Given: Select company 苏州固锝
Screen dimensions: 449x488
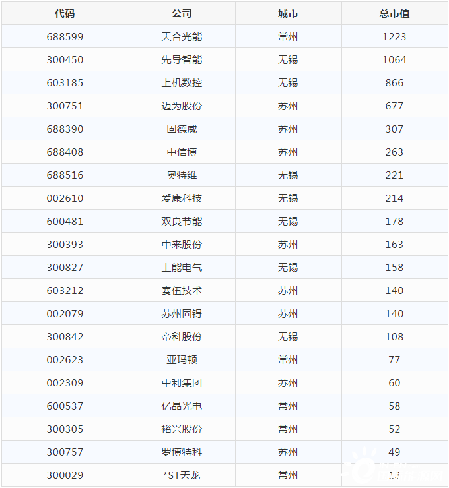Looking at the screenshot, I should [182, 313].
